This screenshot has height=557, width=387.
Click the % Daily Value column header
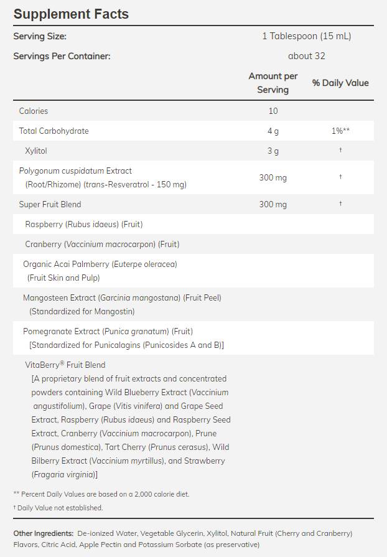340,83
